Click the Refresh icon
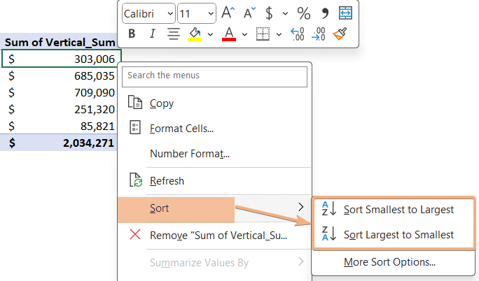The width and height of the screenshot is (479, 281). (x=135, y=180)
